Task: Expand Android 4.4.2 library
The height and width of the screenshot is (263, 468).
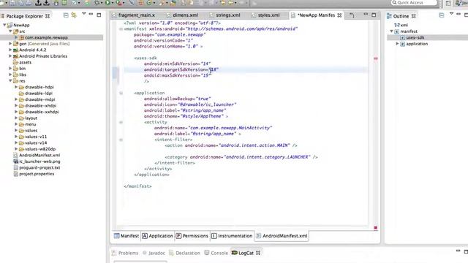Action: (10, 50)
